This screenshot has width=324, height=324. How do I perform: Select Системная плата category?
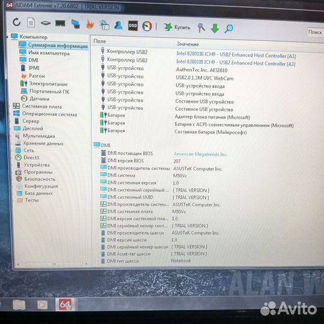(37, 106)
